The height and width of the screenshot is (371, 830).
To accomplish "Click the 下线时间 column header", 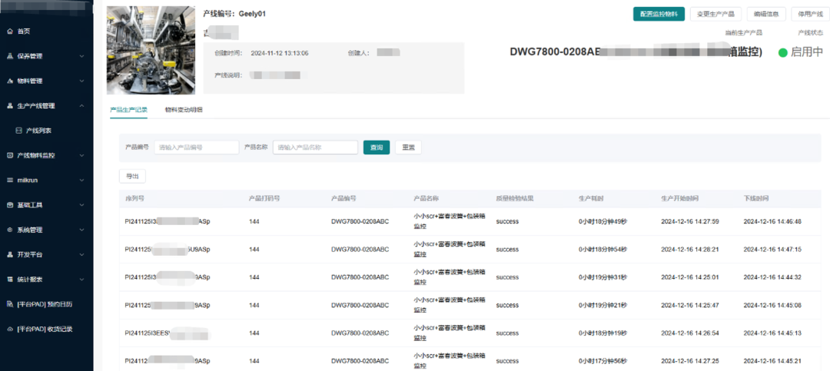I will click(x=756, y=198).
